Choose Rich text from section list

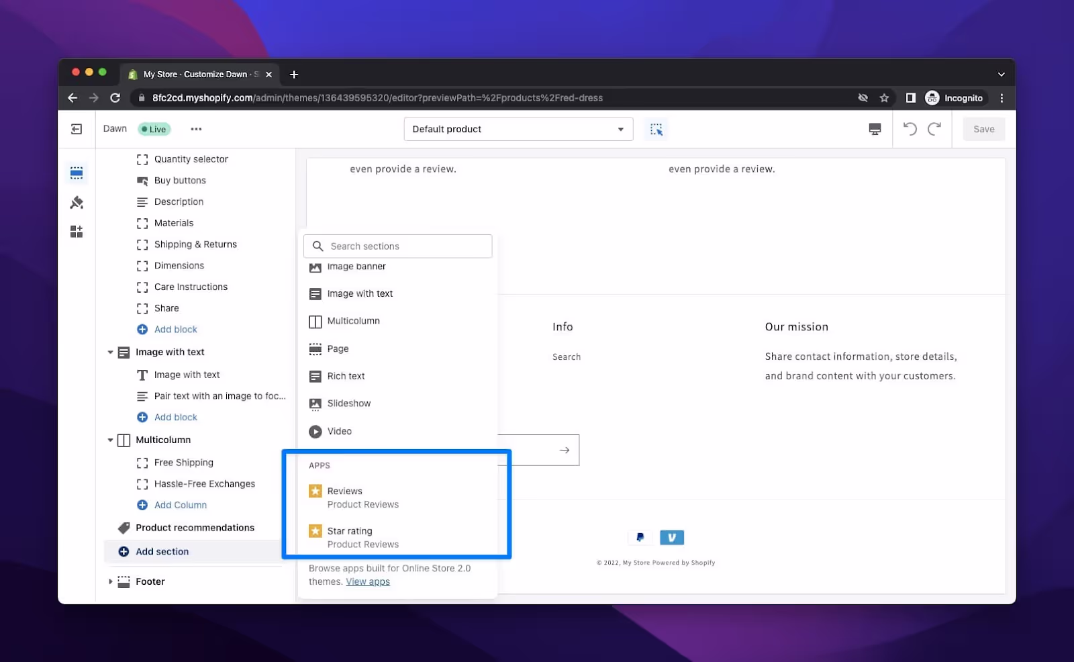[346, 376]
